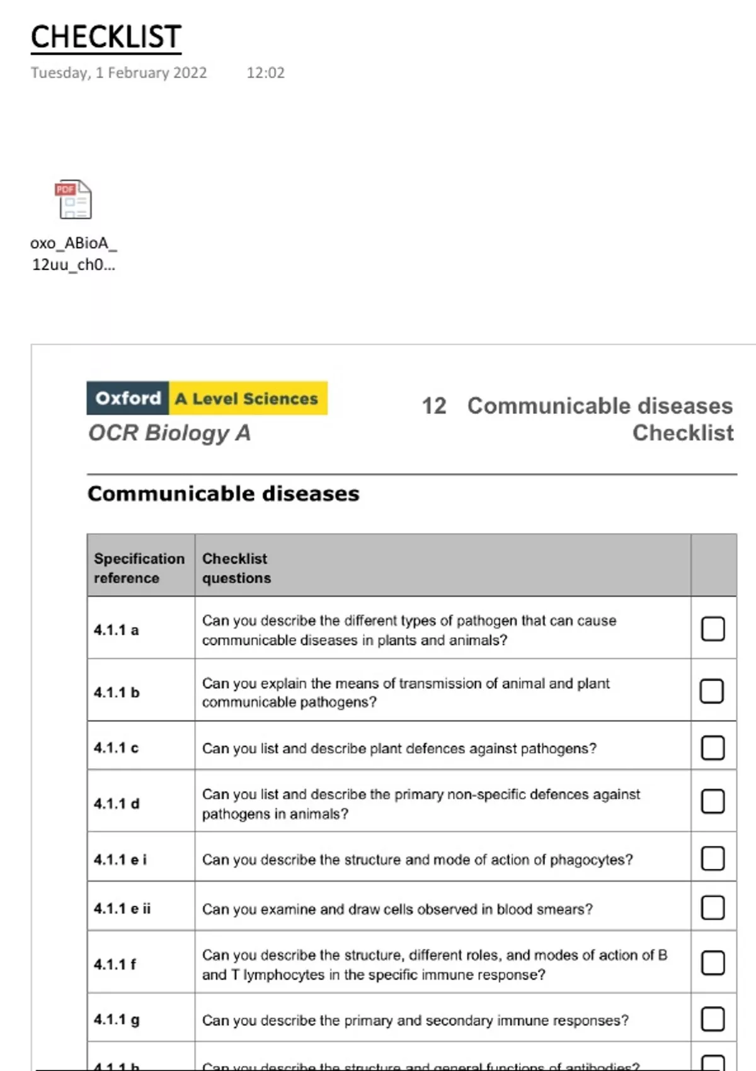Image resolution: width=756 pixels, height=1071 pixels.
Task: Click the yellow A Level Sciences badge
Action: 248,398
